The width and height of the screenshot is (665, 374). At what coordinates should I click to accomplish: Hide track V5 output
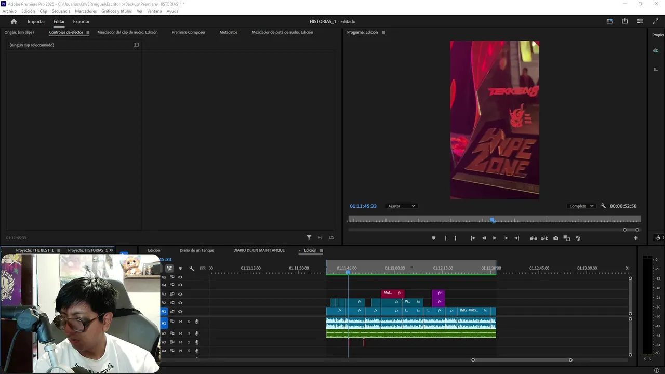pos(180,277)
